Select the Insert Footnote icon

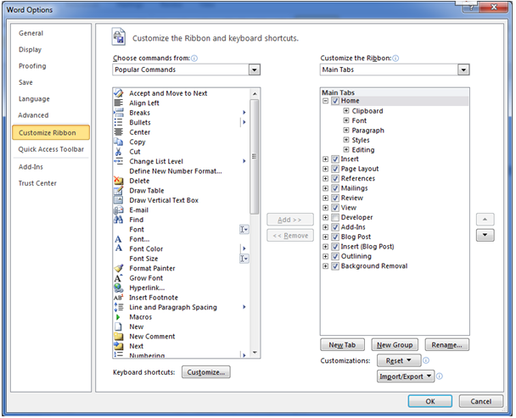pos(119,298)
